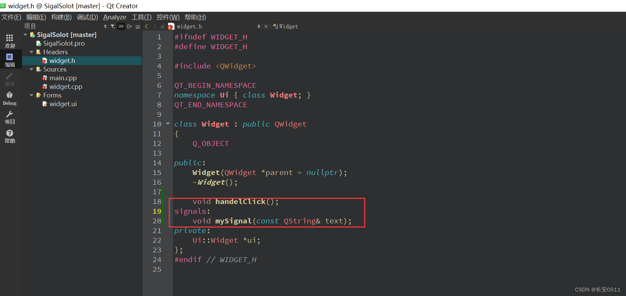Screen dimensions: 626x296
Task: Collapse the SigalSolot [master] project node
Action: click(25, 35)
